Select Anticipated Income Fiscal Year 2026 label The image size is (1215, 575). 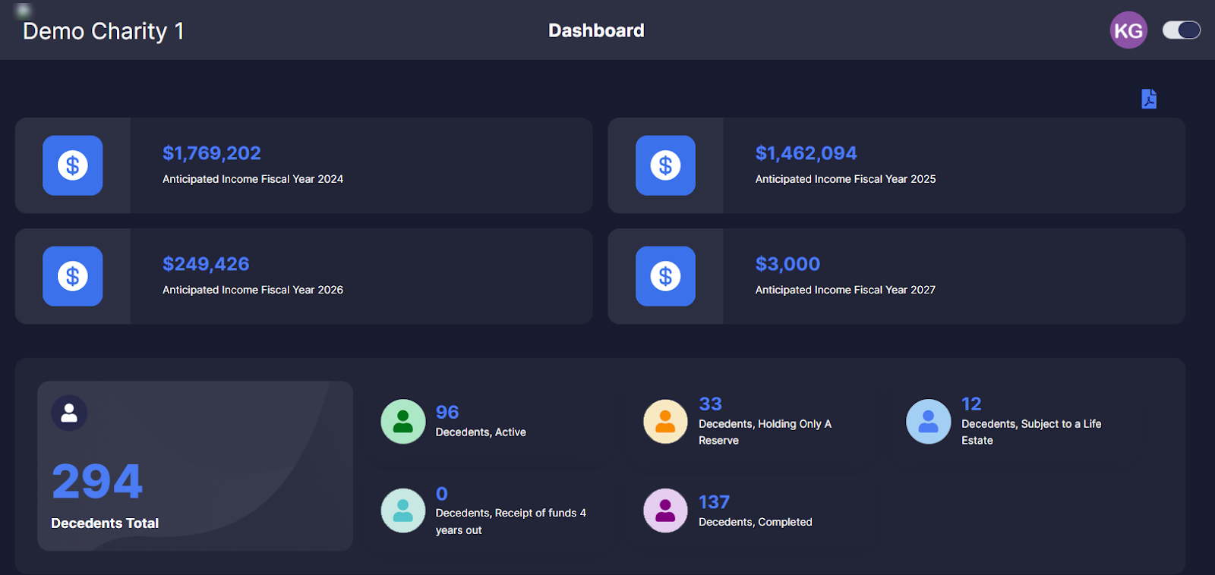253,290
